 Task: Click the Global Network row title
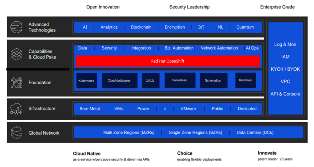(44, 133)
